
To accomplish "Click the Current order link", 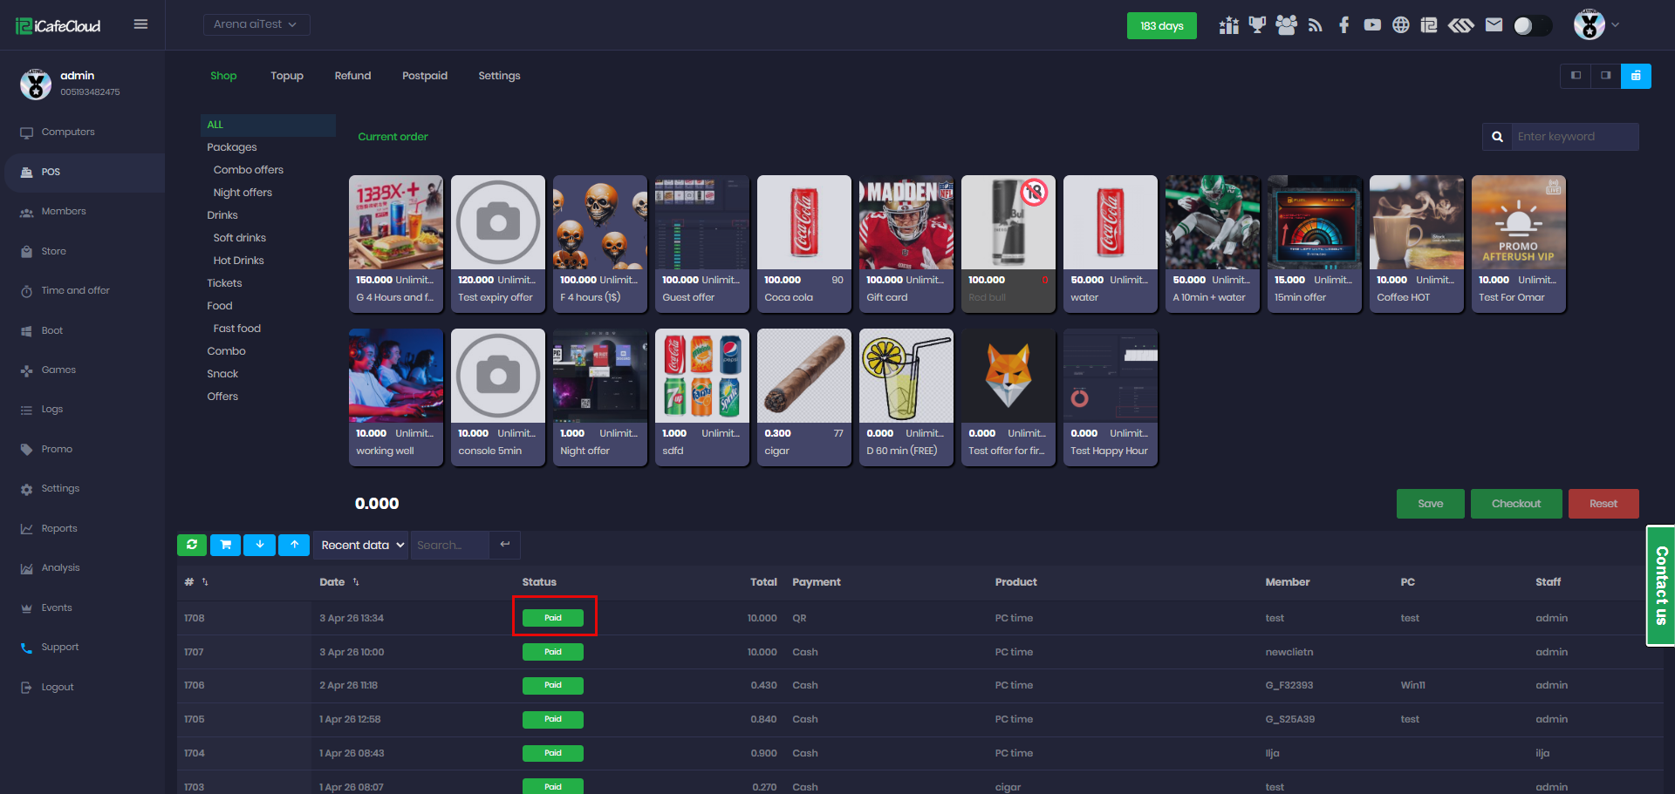I will (x=393, y=137).
